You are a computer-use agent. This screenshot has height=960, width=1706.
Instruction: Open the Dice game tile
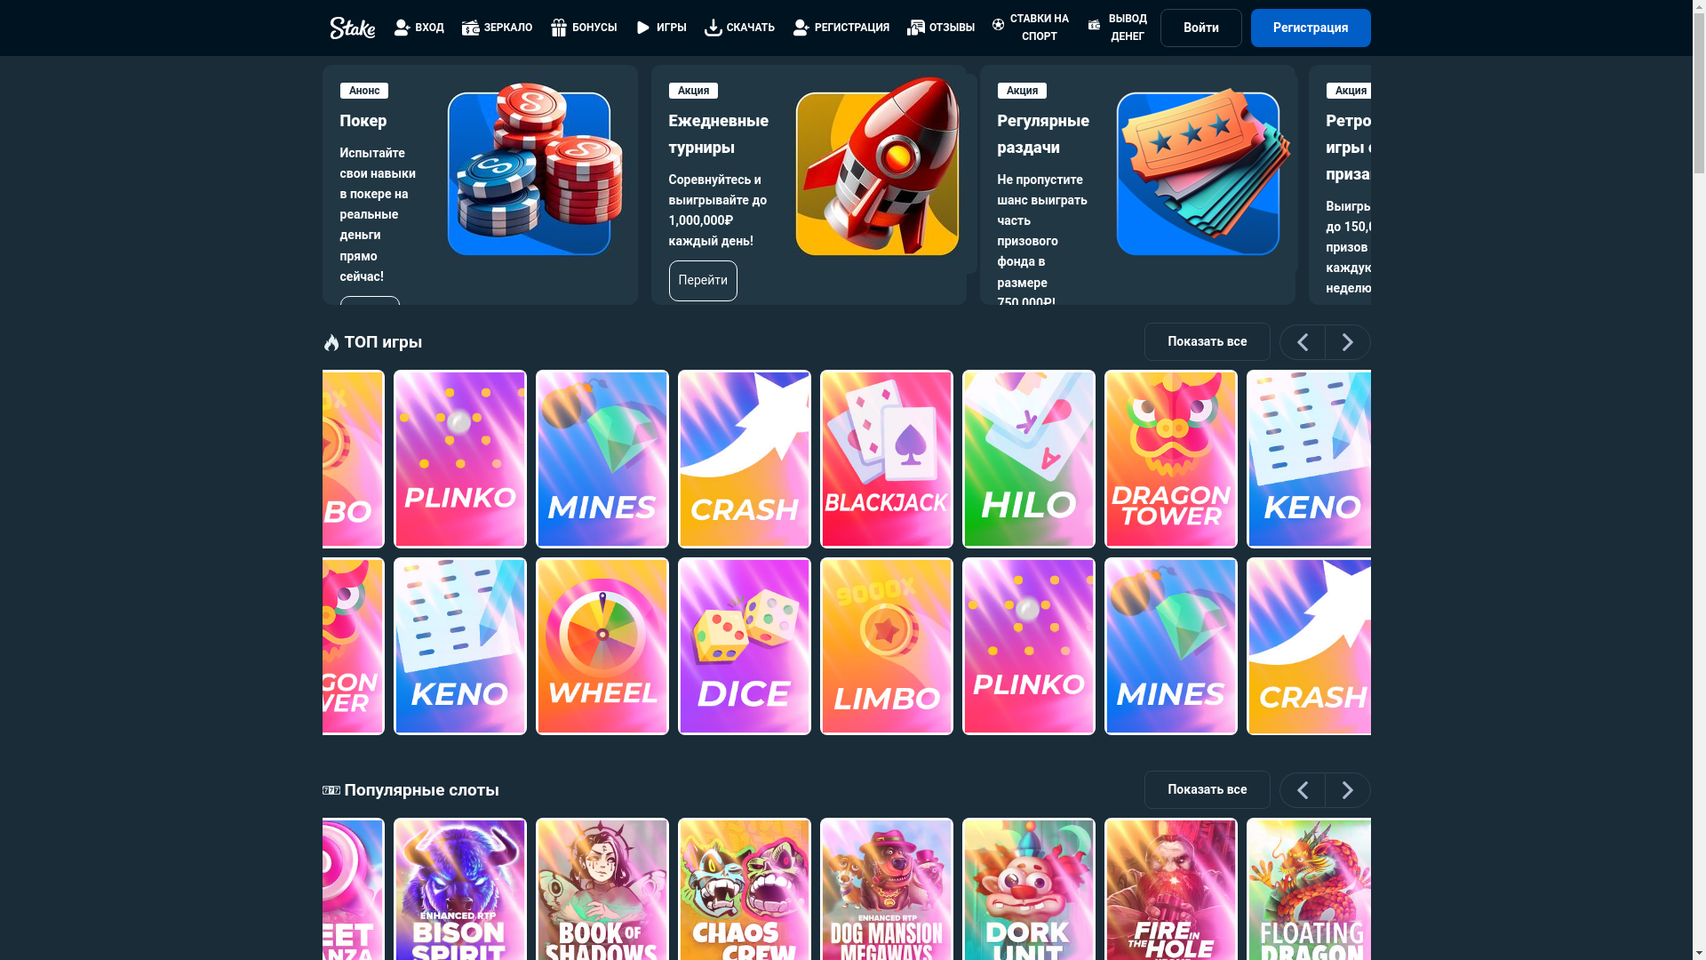pyautogui.click(x=744, y=646)
